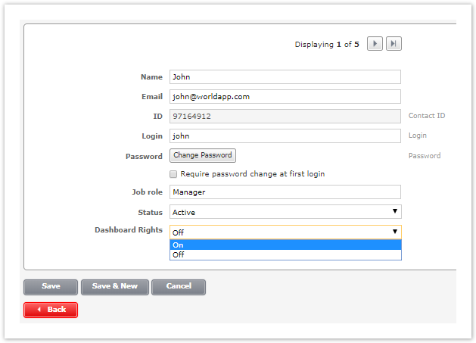476x343 pixels.
Task: Click the red Back button
Action: coord(51,310)
